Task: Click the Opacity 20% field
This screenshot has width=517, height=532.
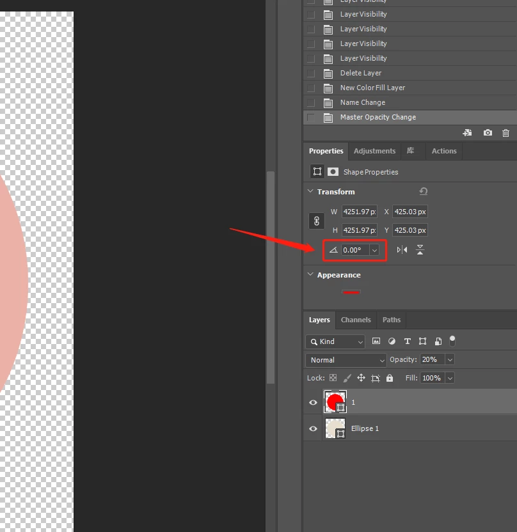Action: [x=433, y=359]
